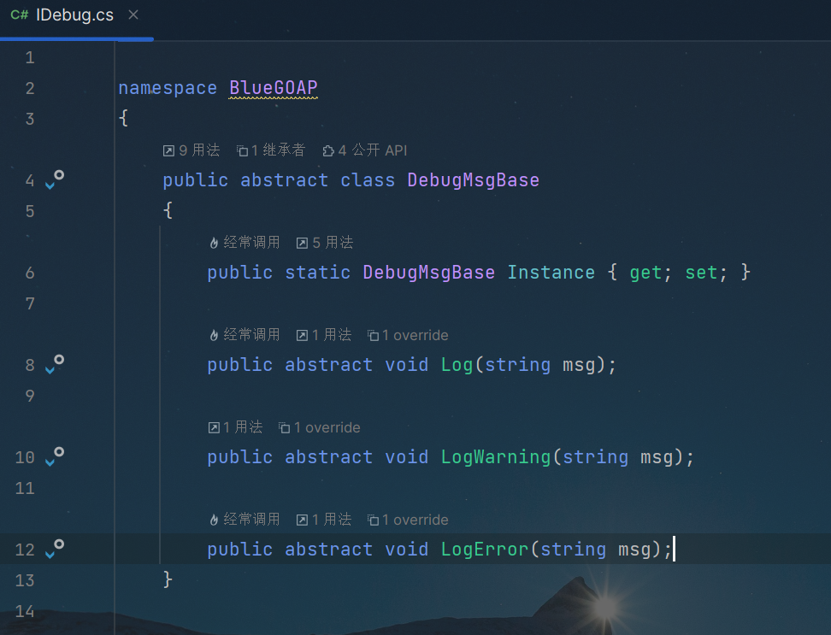Click the overridden gutter icon on line 12
831x635 pixels.
[55, 550]
